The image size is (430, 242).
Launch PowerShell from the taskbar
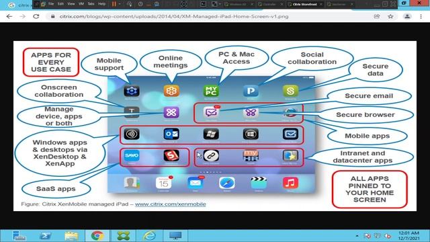click(45, 236)
